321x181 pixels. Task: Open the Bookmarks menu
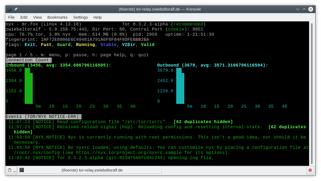(x=57, y=17)
